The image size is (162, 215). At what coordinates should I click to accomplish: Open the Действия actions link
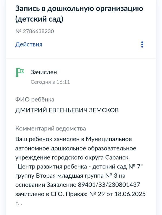(x=29, y=44)
